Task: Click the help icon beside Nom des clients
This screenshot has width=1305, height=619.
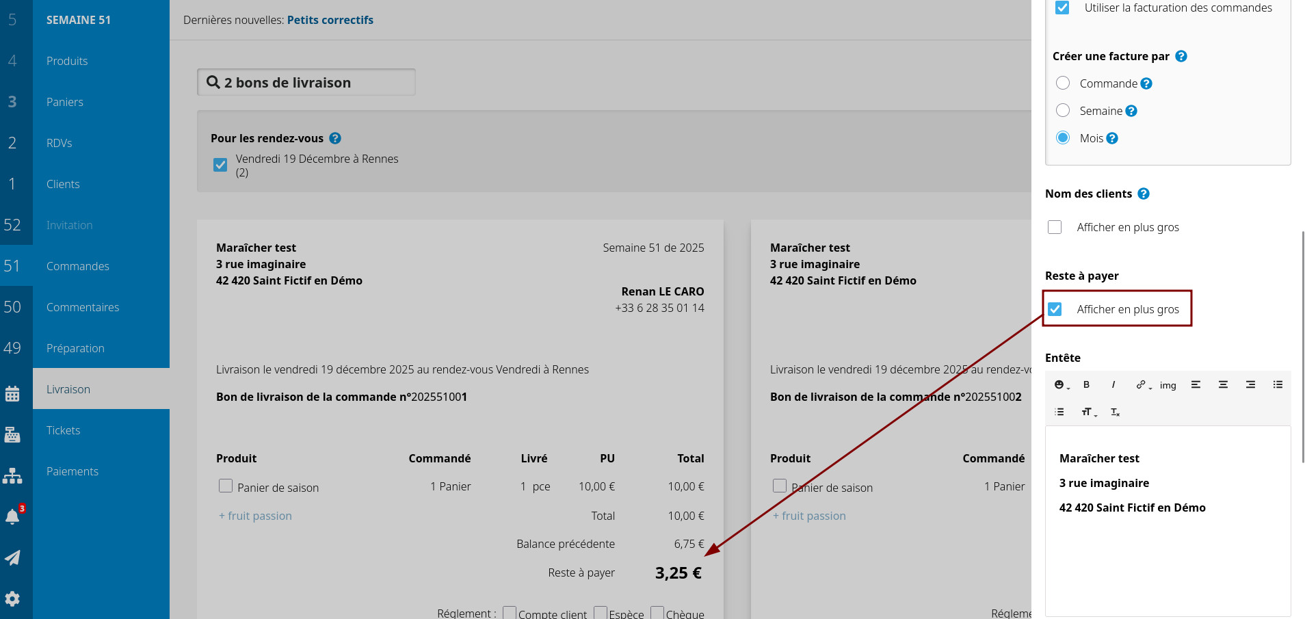Action: [x=1144, y=194]
